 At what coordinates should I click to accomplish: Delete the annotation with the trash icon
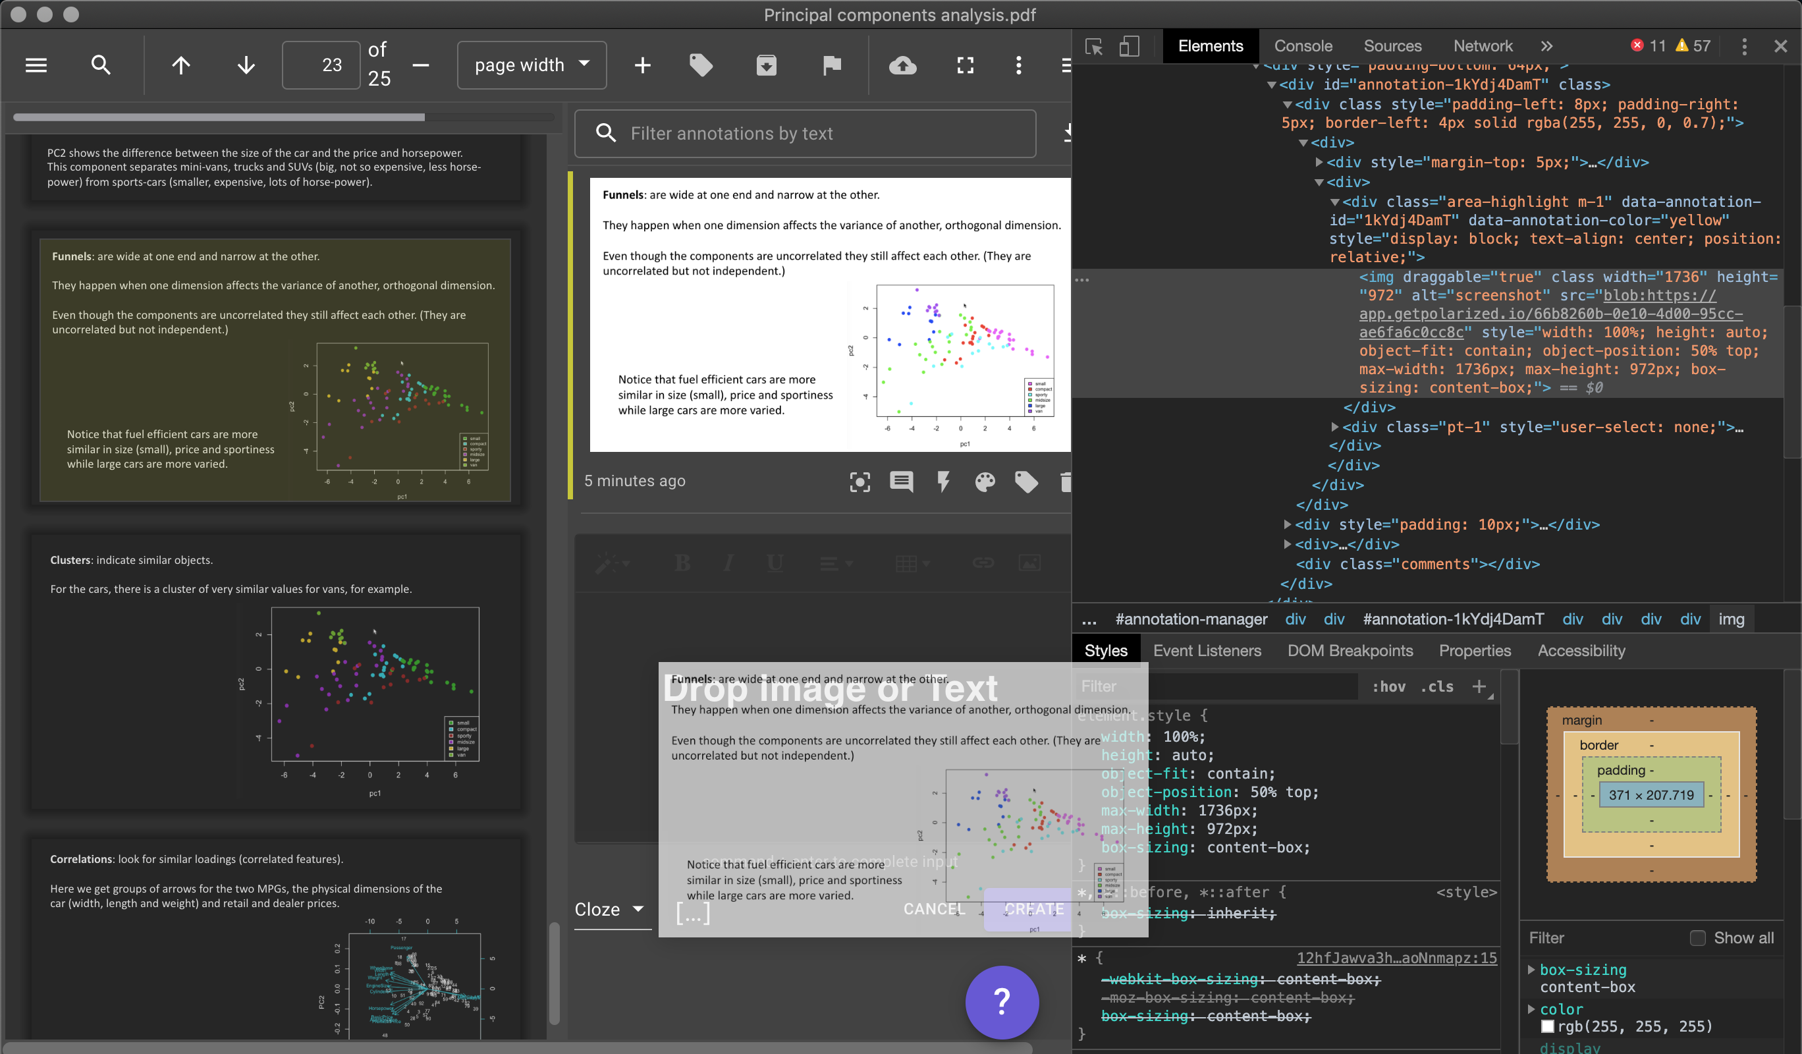(x=1066, y=482)
